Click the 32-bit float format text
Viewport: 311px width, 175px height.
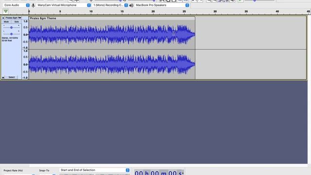coord(7,40)
